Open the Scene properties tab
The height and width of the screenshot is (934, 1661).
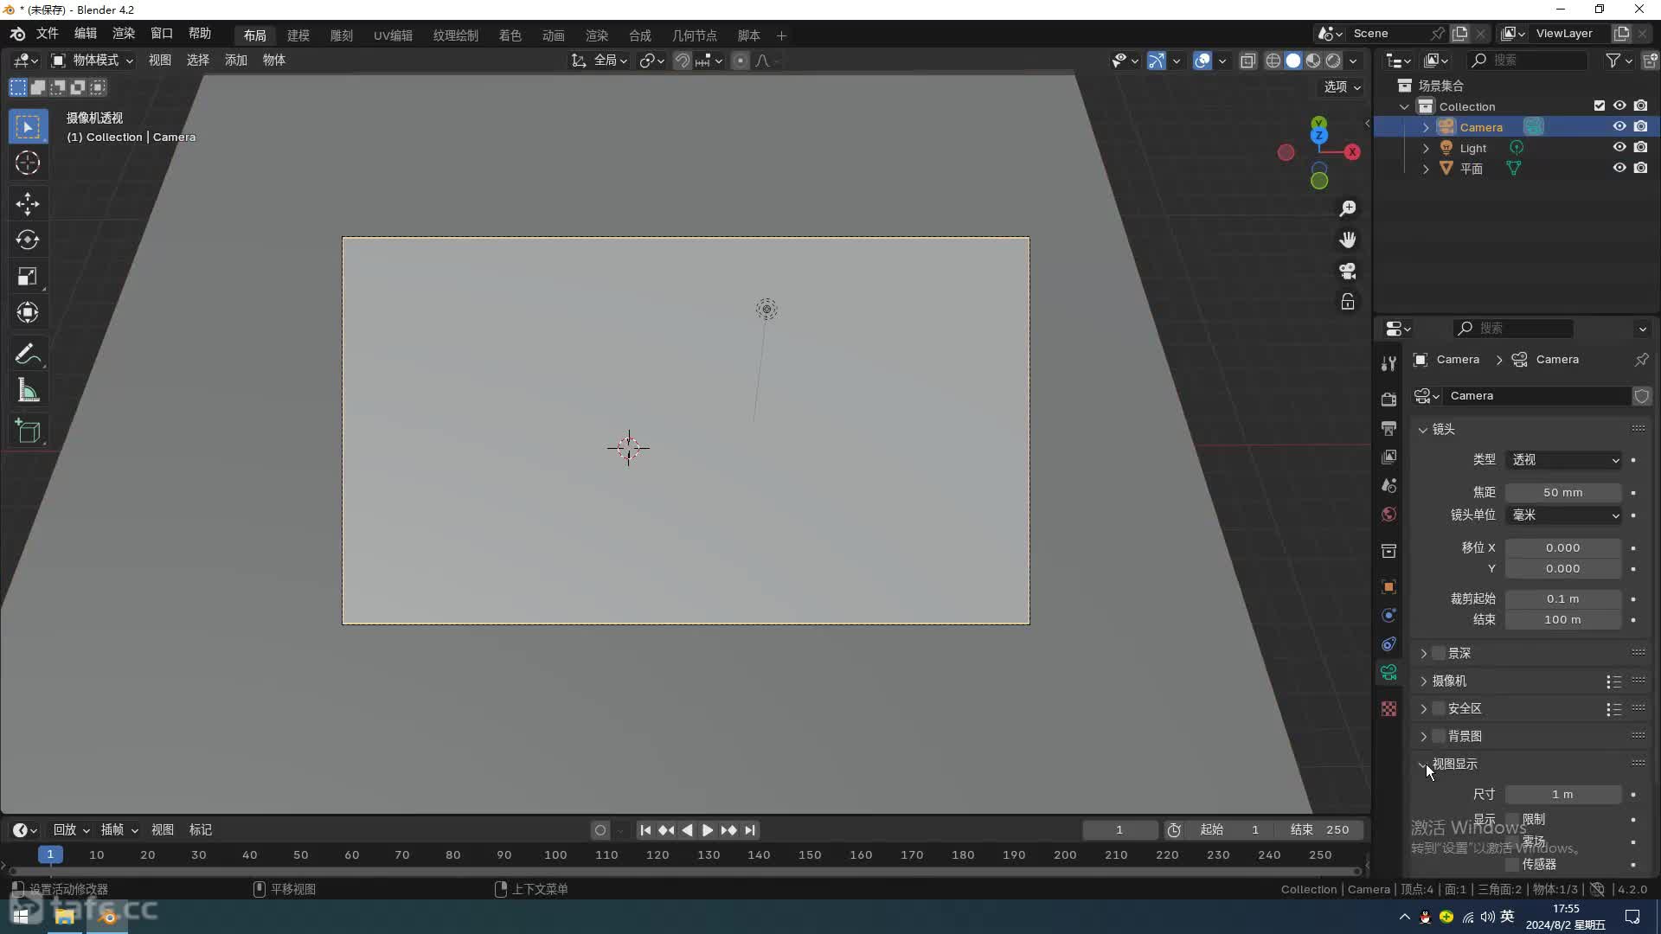pos(1388,485)
